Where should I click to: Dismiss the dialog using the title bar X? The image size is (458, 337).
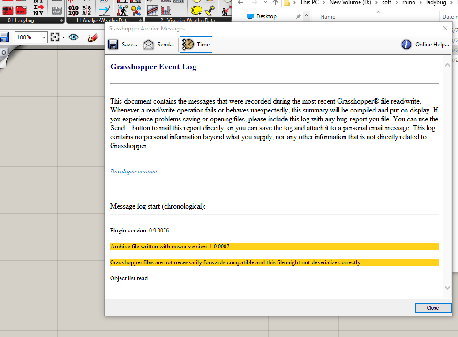(445, 28)
